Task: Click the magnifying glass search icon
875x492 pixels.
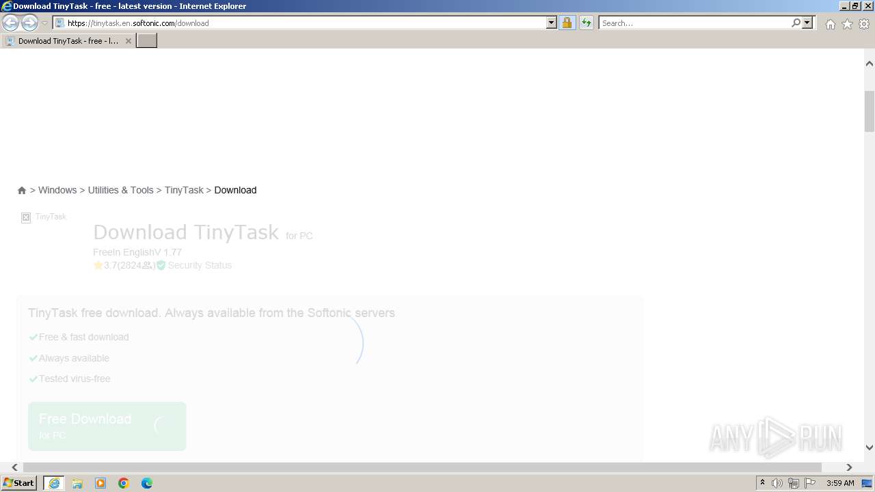Action: 796,23
